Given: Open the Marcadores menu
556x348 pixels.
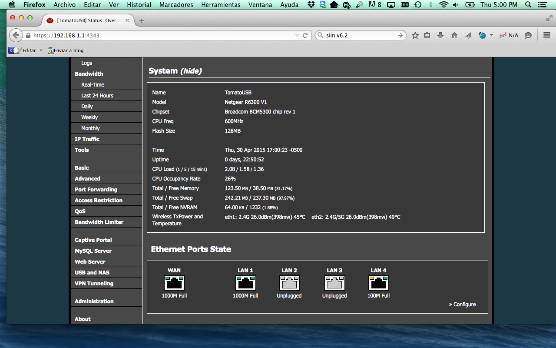Looking at the screenshot, I should point(176,5).
